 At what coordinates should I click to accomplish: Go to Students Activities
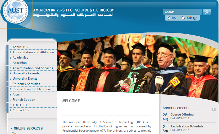pyautogui.click(x=26, y=84)
